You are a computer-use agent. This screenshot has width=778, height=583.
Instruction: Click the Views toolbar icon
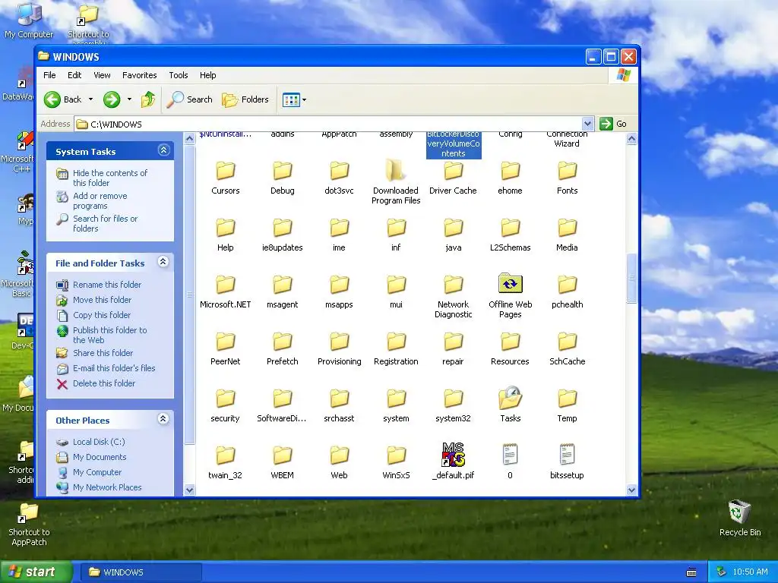[291, 99]
